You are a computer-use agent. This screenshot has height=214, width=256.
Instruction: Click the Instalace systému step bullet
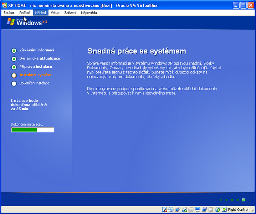(14, 75)
